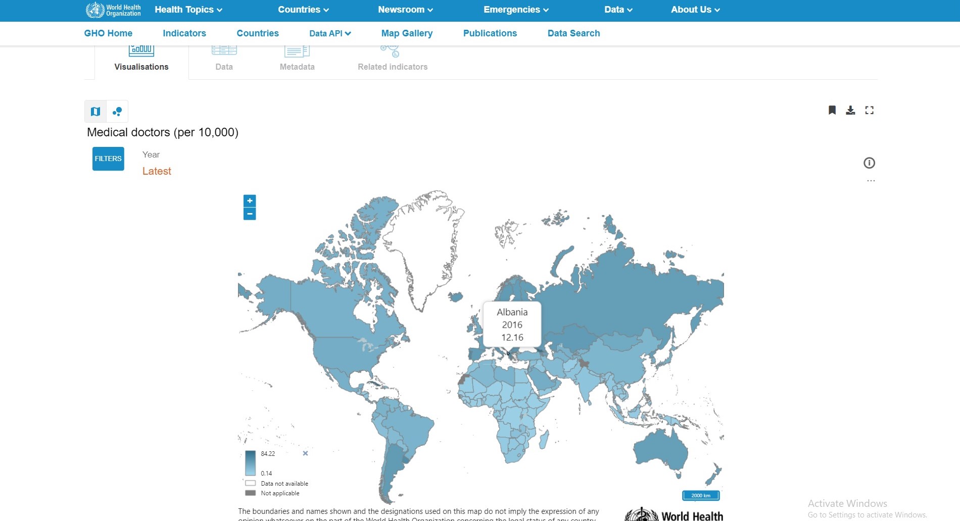Expand the Emergencies menu
Image resolution: width=960 pixels, height=521 pixels.
(x=516, y=10)
